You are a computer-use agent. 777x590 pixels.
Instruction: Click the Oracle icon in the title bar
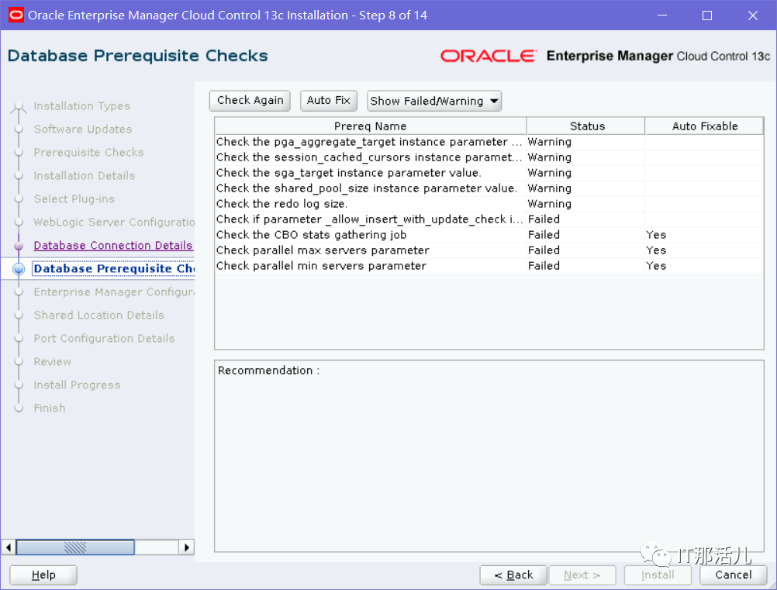click(x=16, y=15)
